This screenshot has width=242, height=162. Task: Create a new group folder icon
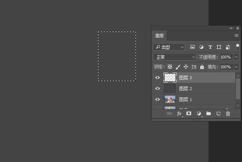(209, 114)
